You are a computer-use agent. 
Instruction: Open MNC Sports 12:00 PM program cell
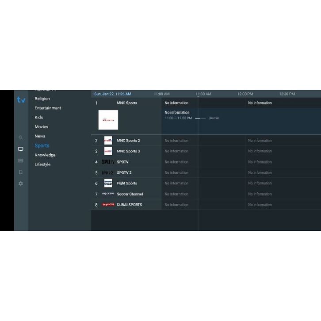(x=283, y=103)
